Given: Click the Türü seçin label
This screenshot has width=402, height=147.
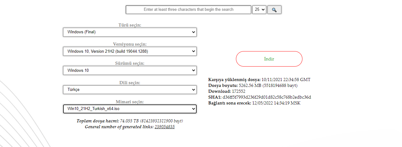Looking at the screenshot, I should 130,25.
